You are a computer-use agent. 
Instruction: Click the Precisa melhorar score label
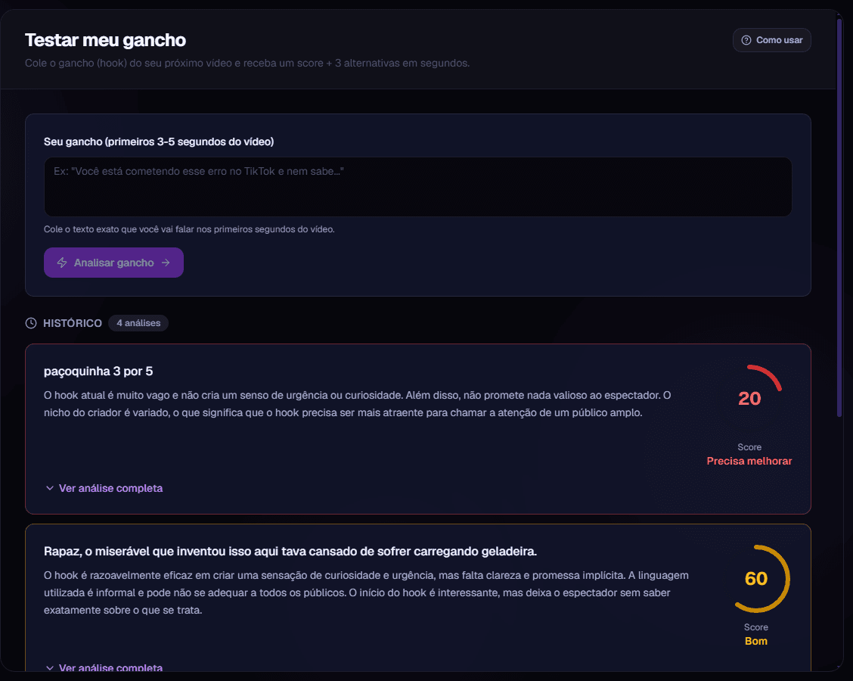[x=749, y=461]
